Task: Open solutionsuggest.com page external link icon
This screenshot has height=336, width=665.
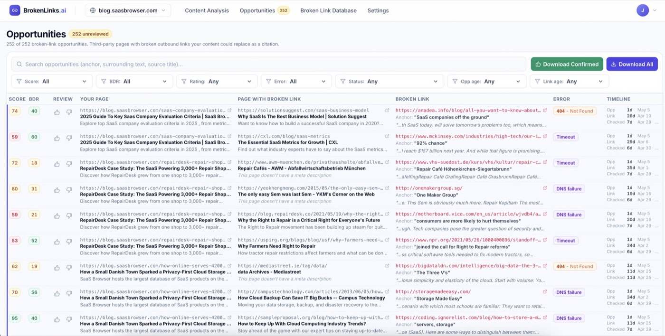Action: click(387, 110)
